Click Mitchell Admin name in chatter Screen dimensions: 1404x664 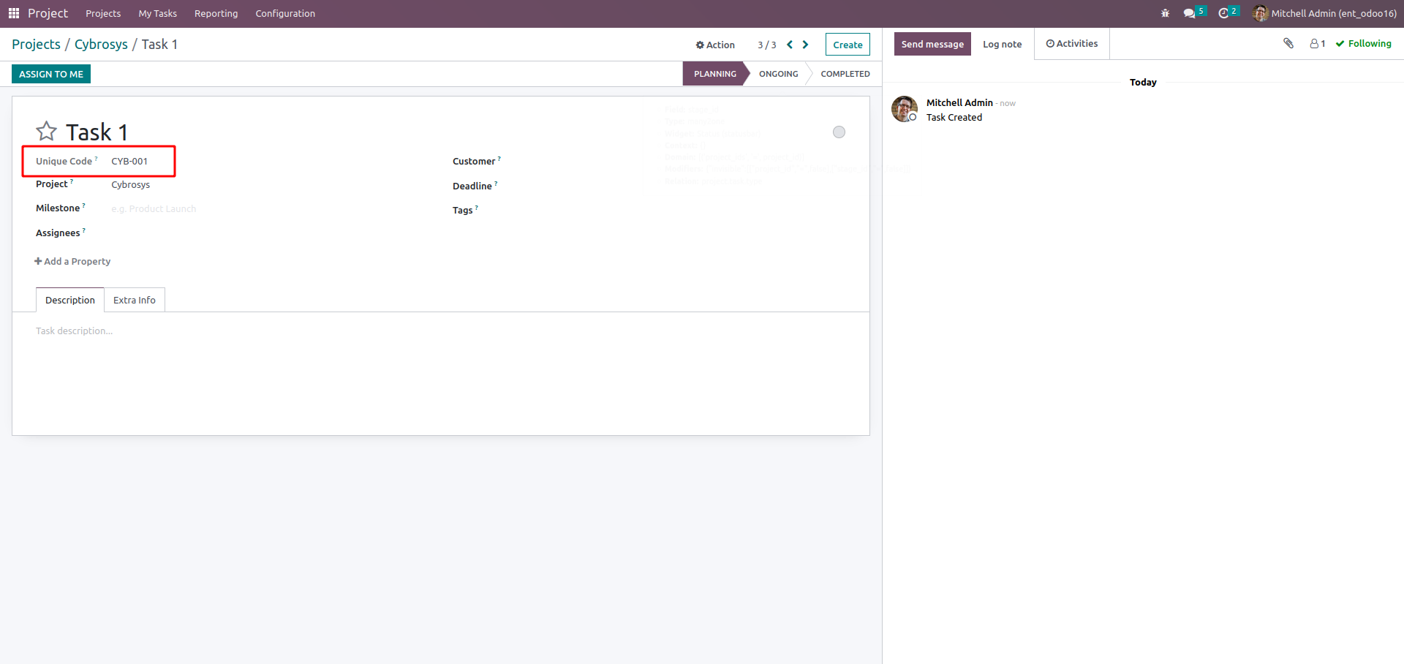[959, 103]
